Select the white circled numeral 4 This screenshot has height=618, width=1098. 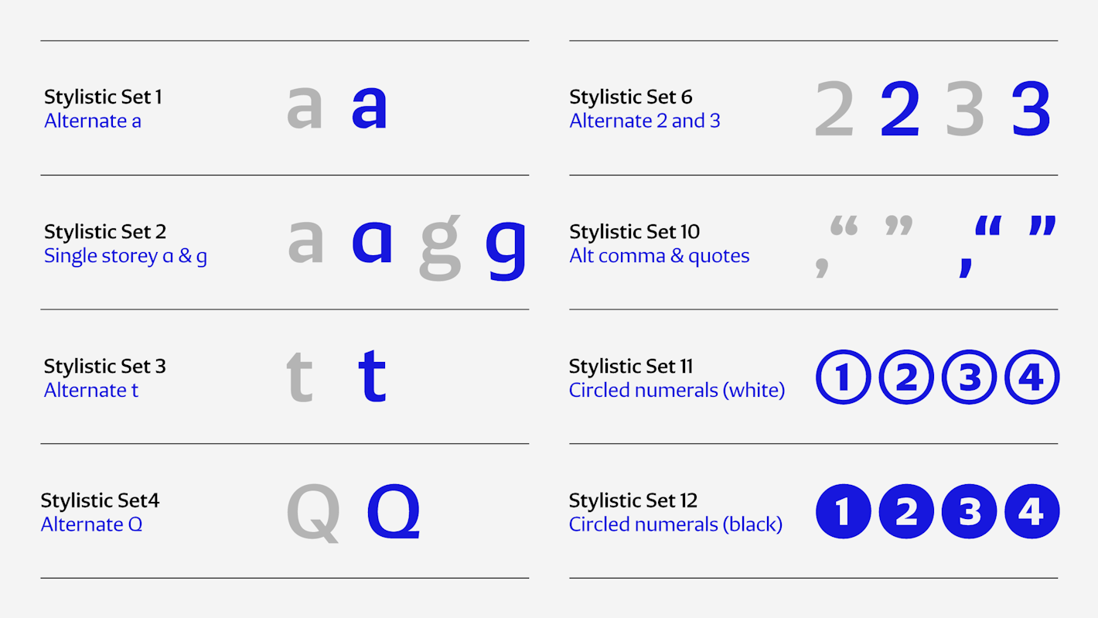click(1032, 377)
